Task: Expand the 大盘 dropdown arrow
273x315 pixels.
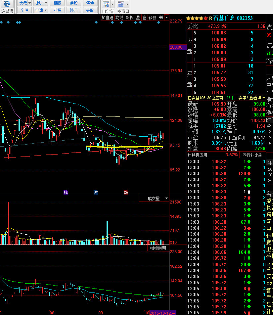Action: pos(30,3)
